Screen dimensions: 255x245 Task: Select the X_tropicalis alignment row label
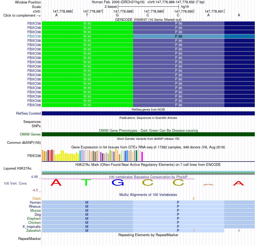coord(32,227)
